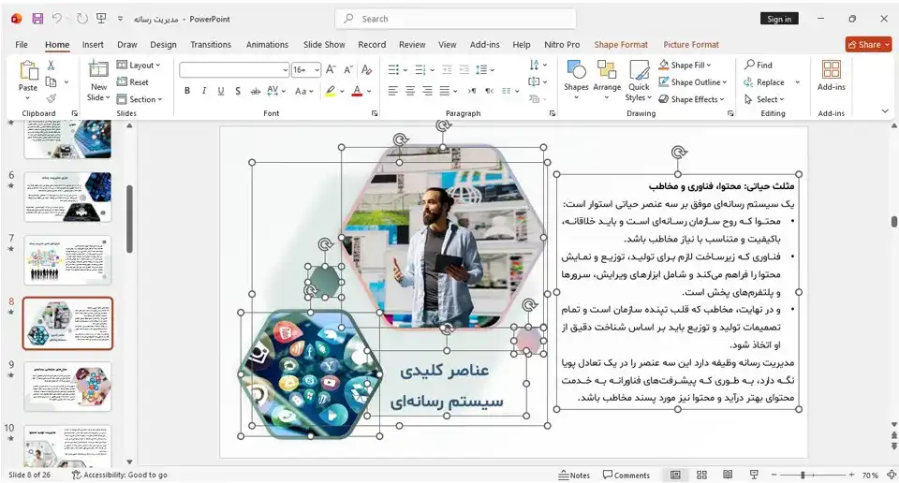This screenshot has height=483, width=899.
Task: Click the zoom slider handle
Action: point(803,475)
